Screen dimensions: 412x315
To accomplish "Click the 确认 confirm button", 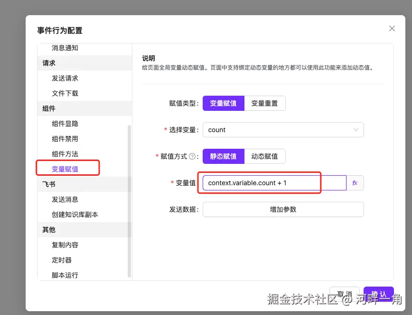I will (x=379, y=294).
